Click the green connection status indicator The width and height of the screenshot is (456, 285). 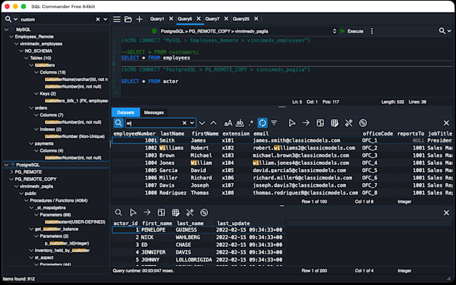pos(154,31)
